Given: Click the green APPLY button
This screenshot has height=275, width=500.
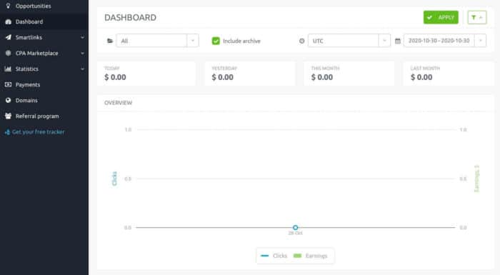Looking at the screenshot, I should [441, 17].
